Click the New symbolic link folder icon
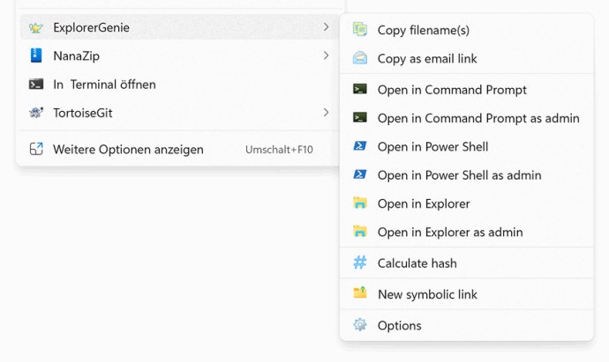This screenshot has height=362, width=609. click(360, 292)
